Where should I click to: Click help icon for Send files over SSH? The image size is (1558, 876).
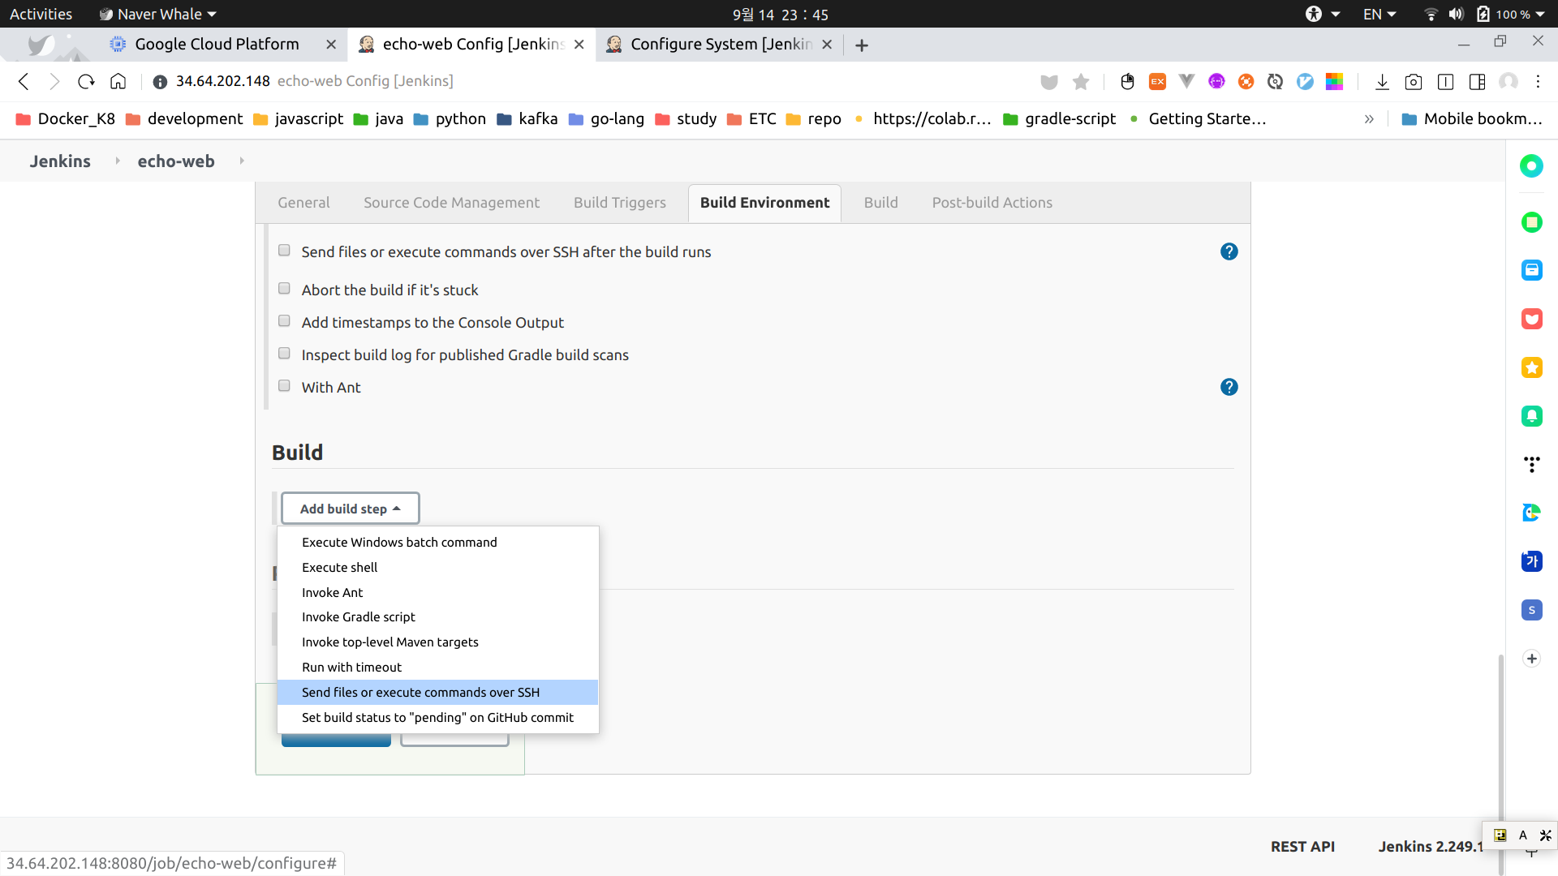coord(1229,251)
